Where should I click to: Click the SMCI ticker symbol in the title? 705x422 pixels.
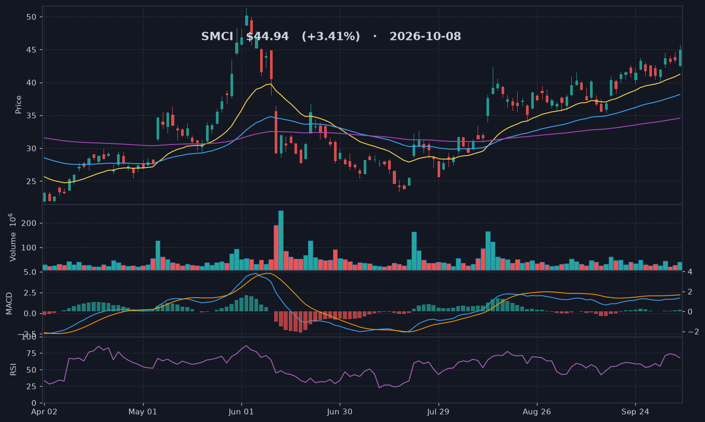click(217, 37)
